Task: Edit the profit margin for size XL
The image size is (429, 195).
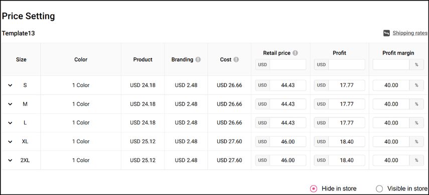Action: click(x=391, y=142)
